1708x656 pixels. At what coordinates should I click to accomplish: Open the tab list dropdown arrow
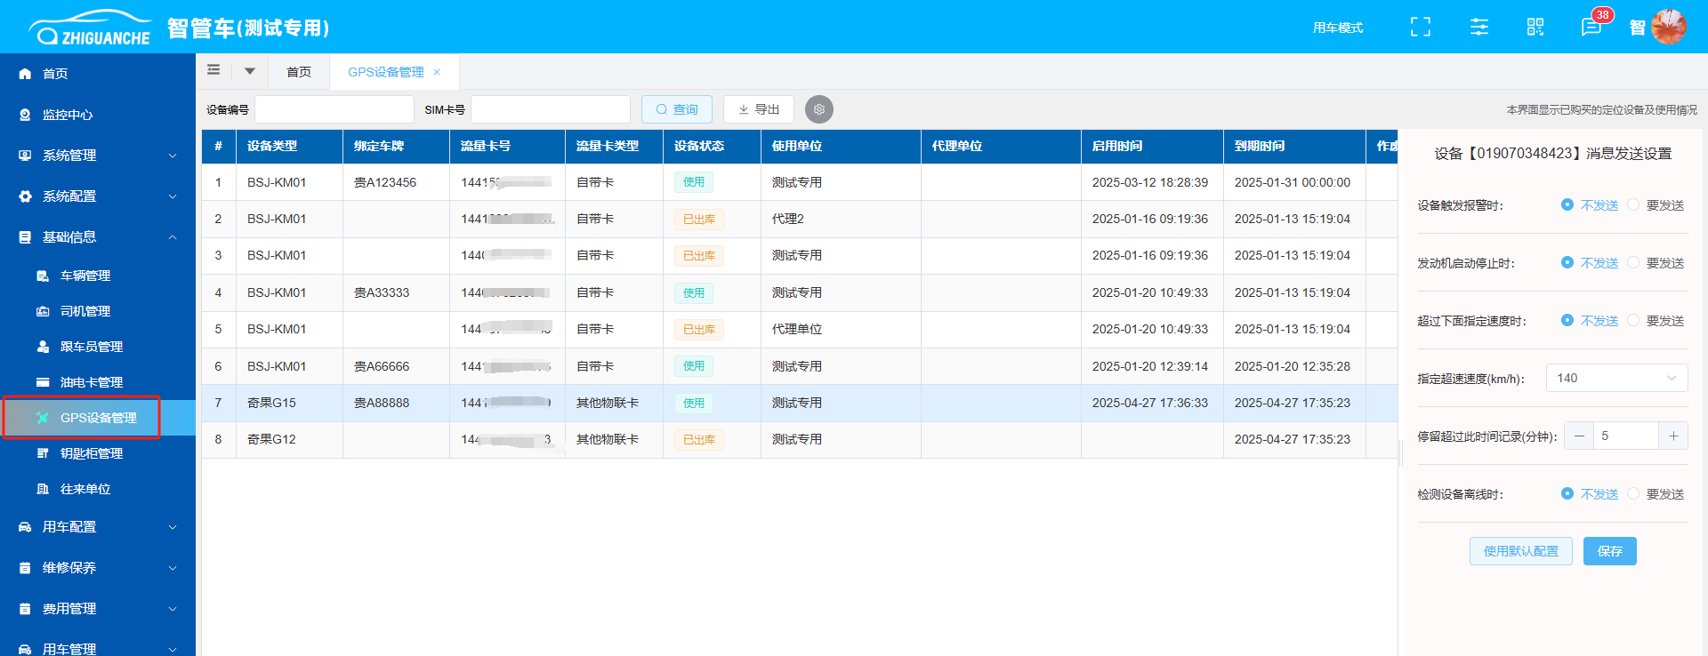pos(250,71)
